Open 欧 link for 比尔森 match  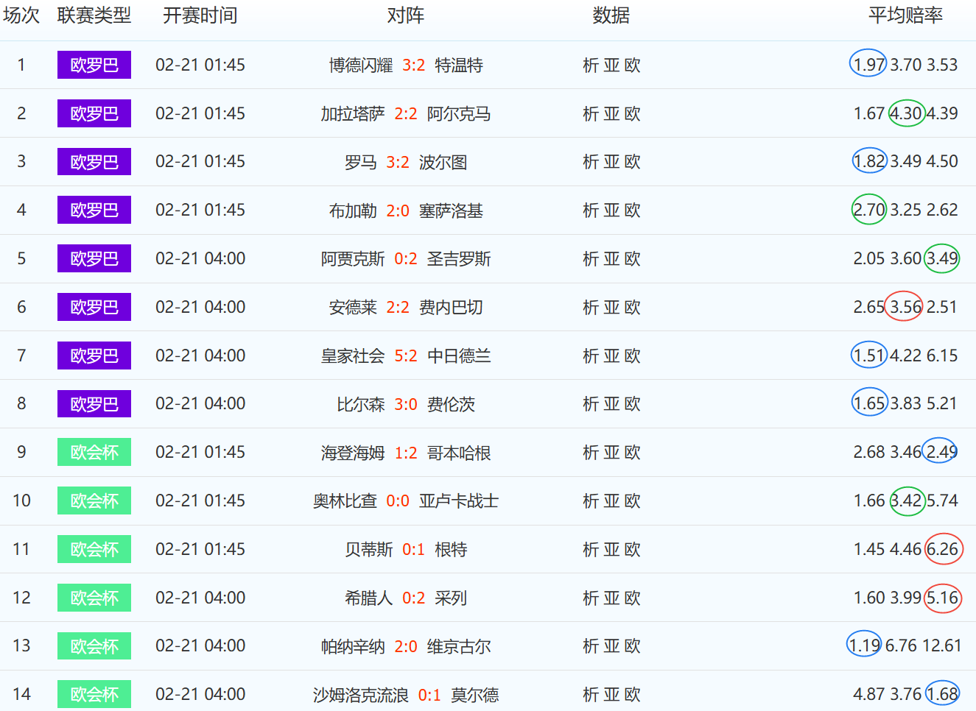pyautogui.click(x=632, y=404)
